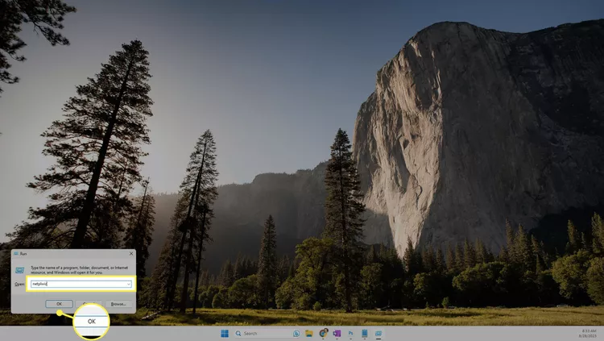Click the blue tablet-shaped taskbar app icon
The image size is (604, 341).
(364, 333)
